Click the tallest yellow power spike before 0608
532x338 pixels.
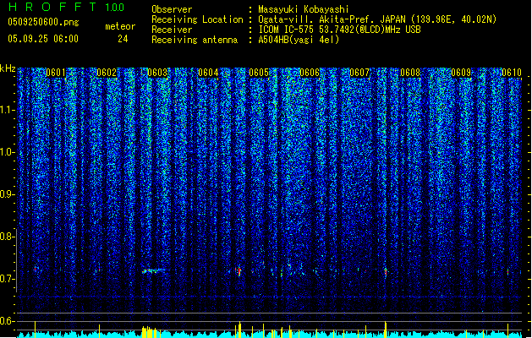[386, 329]
